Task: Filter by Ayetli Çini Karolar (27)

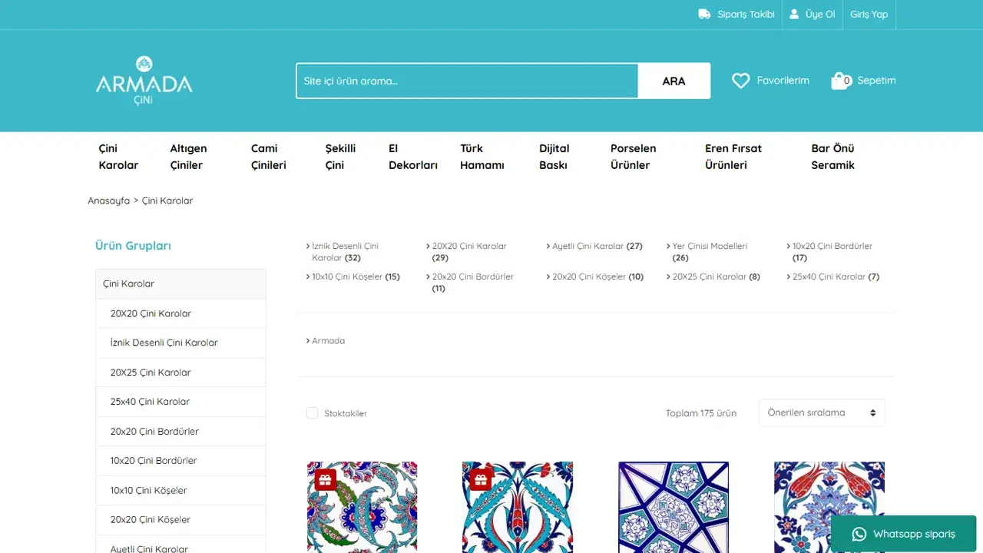Action: [x=597, y=246]
